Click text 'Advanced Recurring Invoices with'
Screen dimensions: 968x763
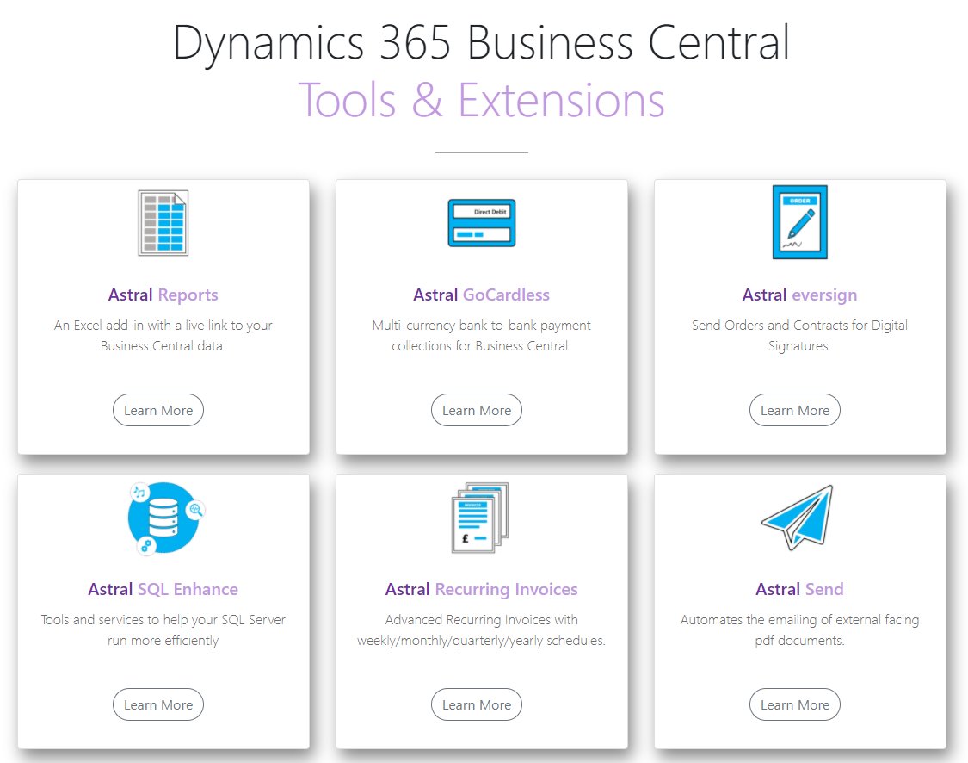pos(482,620)
